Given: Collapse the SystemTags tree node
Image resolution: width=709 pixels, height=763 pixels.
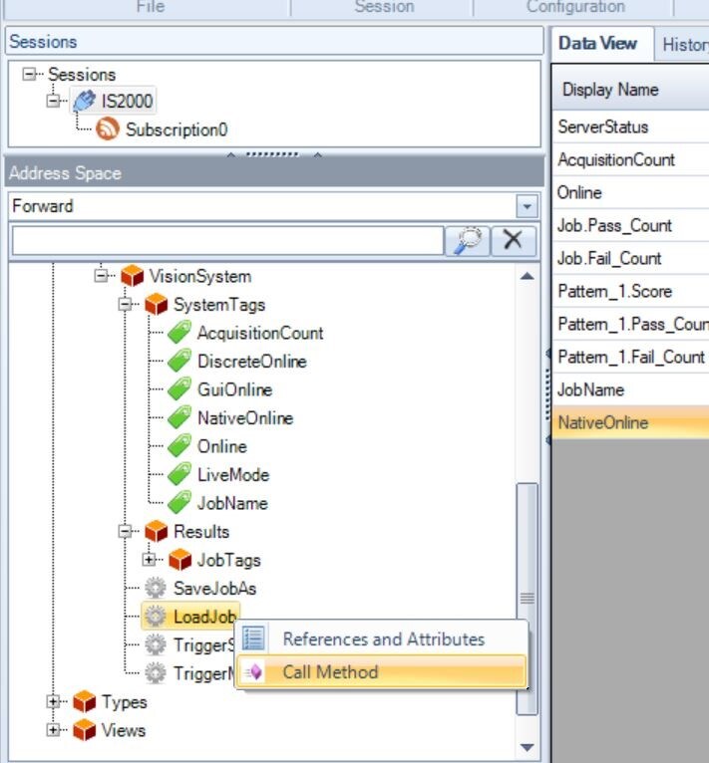Looking at the screenshot, I should point(126,305).
